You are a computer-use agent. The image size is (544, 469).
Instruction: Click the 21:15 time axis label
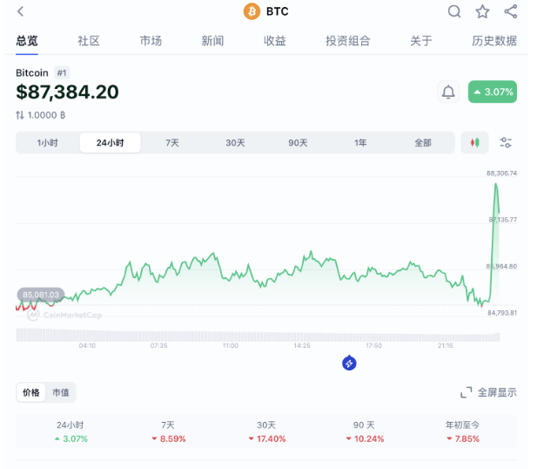[x=445, y=346]
